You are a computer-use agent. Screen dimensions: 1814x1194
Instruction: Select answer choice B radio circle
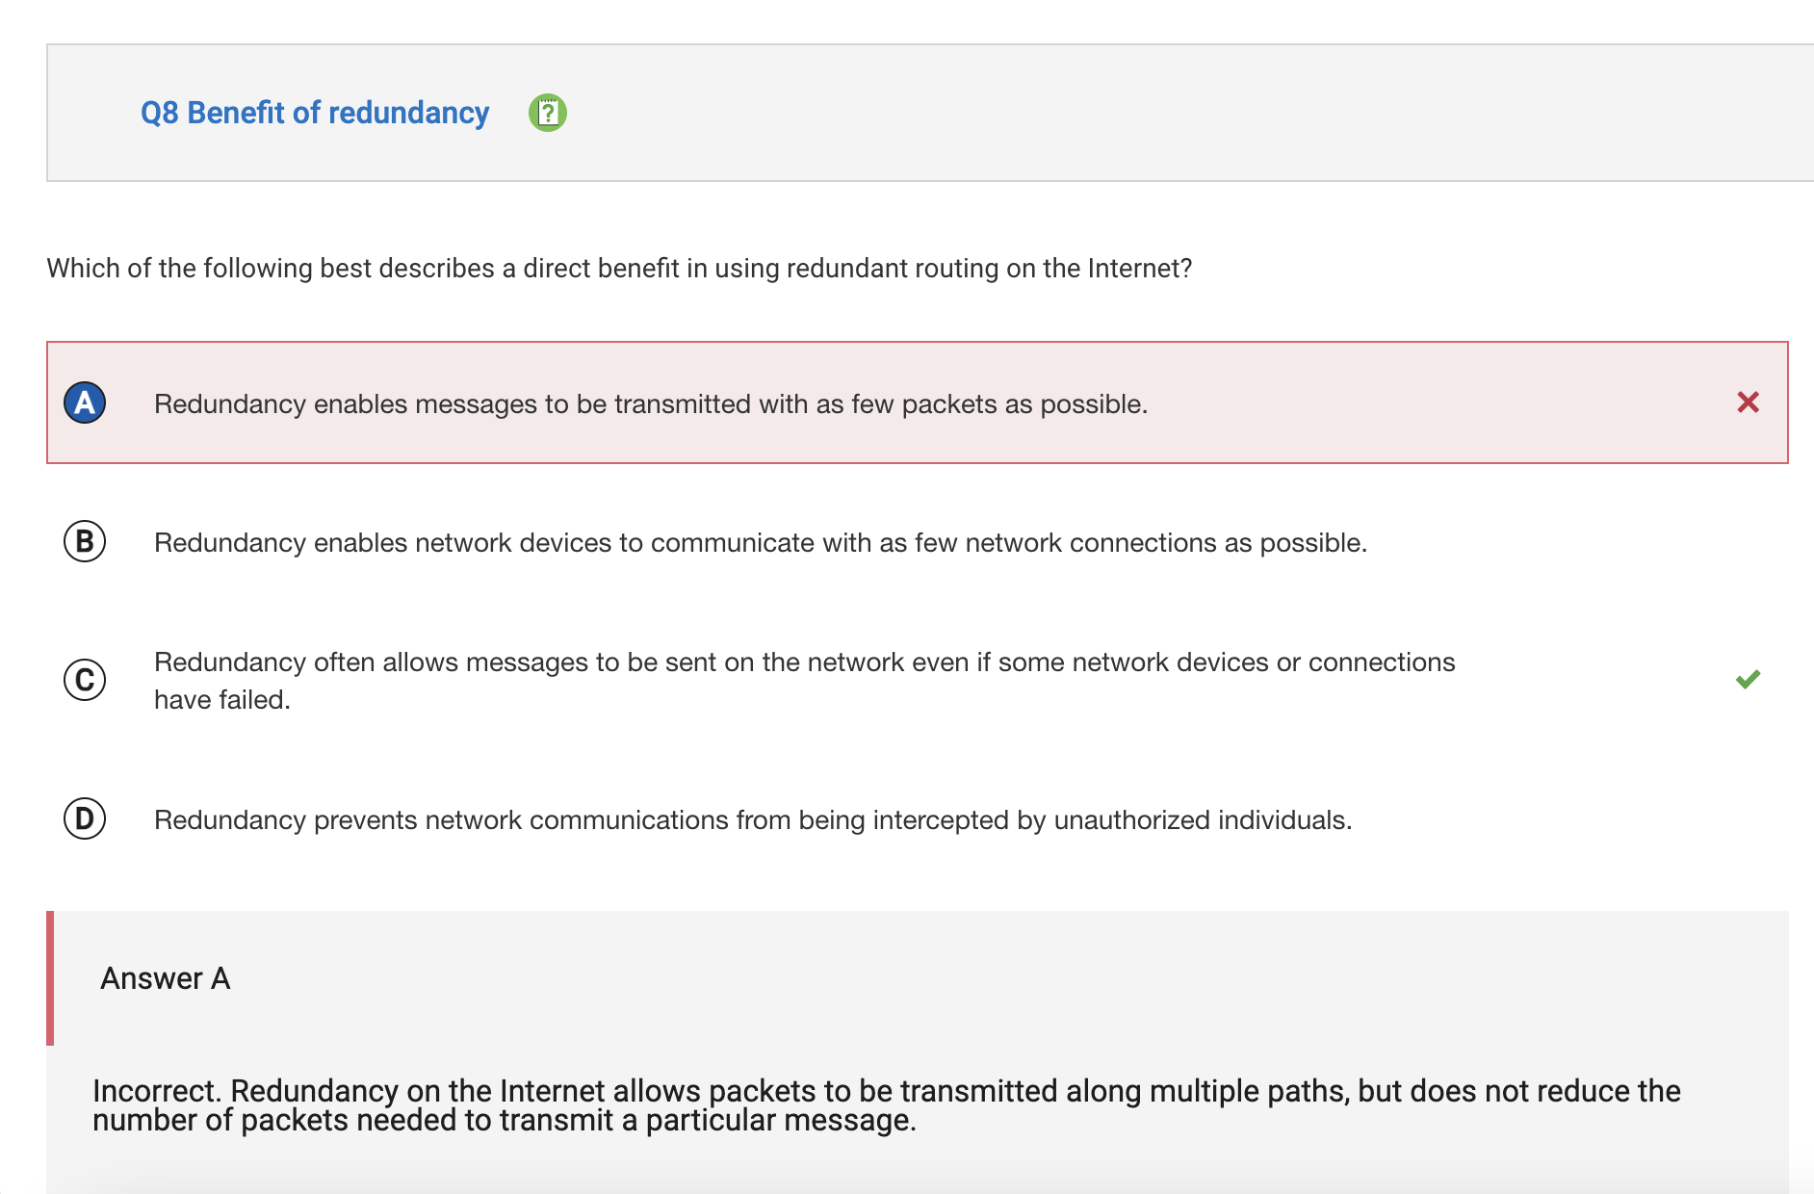(x=85, y=541)
